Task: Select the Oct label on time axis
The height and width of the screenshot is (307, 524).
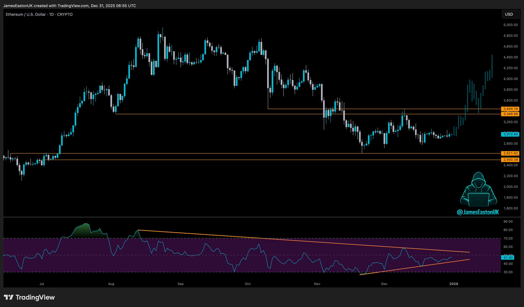Action: (248, 284)
